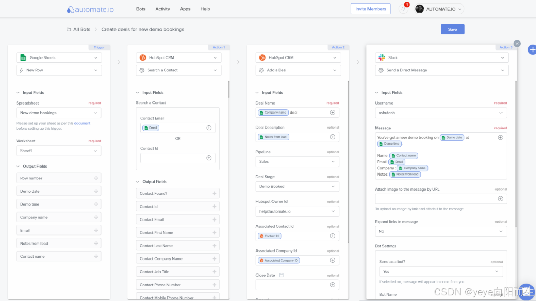Image resolution: width=536 pixels, height=301 pixels.
Task: Click the plus icon in Associated Company Id field
Action: click(x=333, y=260)
